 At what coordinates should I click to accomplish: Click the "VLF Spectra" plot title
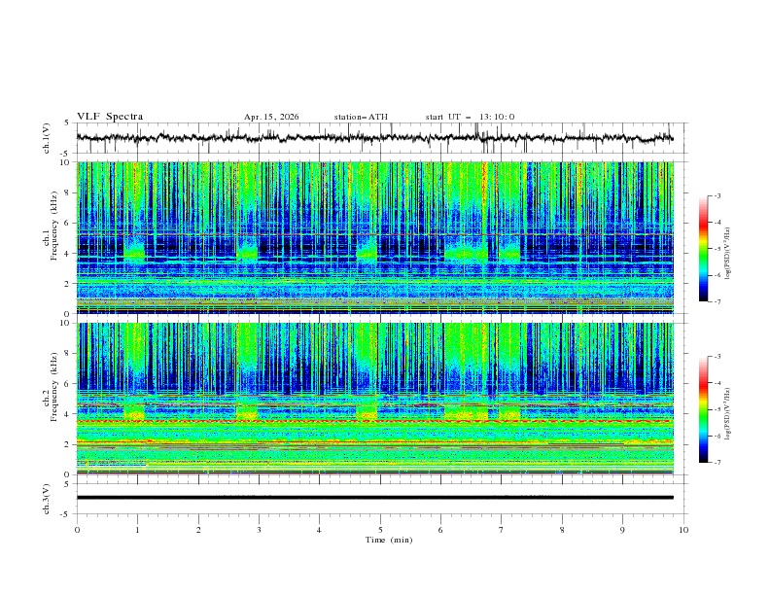[110, 117]
